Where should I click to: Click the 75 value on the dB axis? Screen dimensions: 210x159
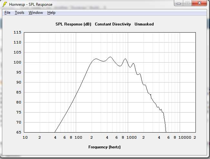(19, 112)
